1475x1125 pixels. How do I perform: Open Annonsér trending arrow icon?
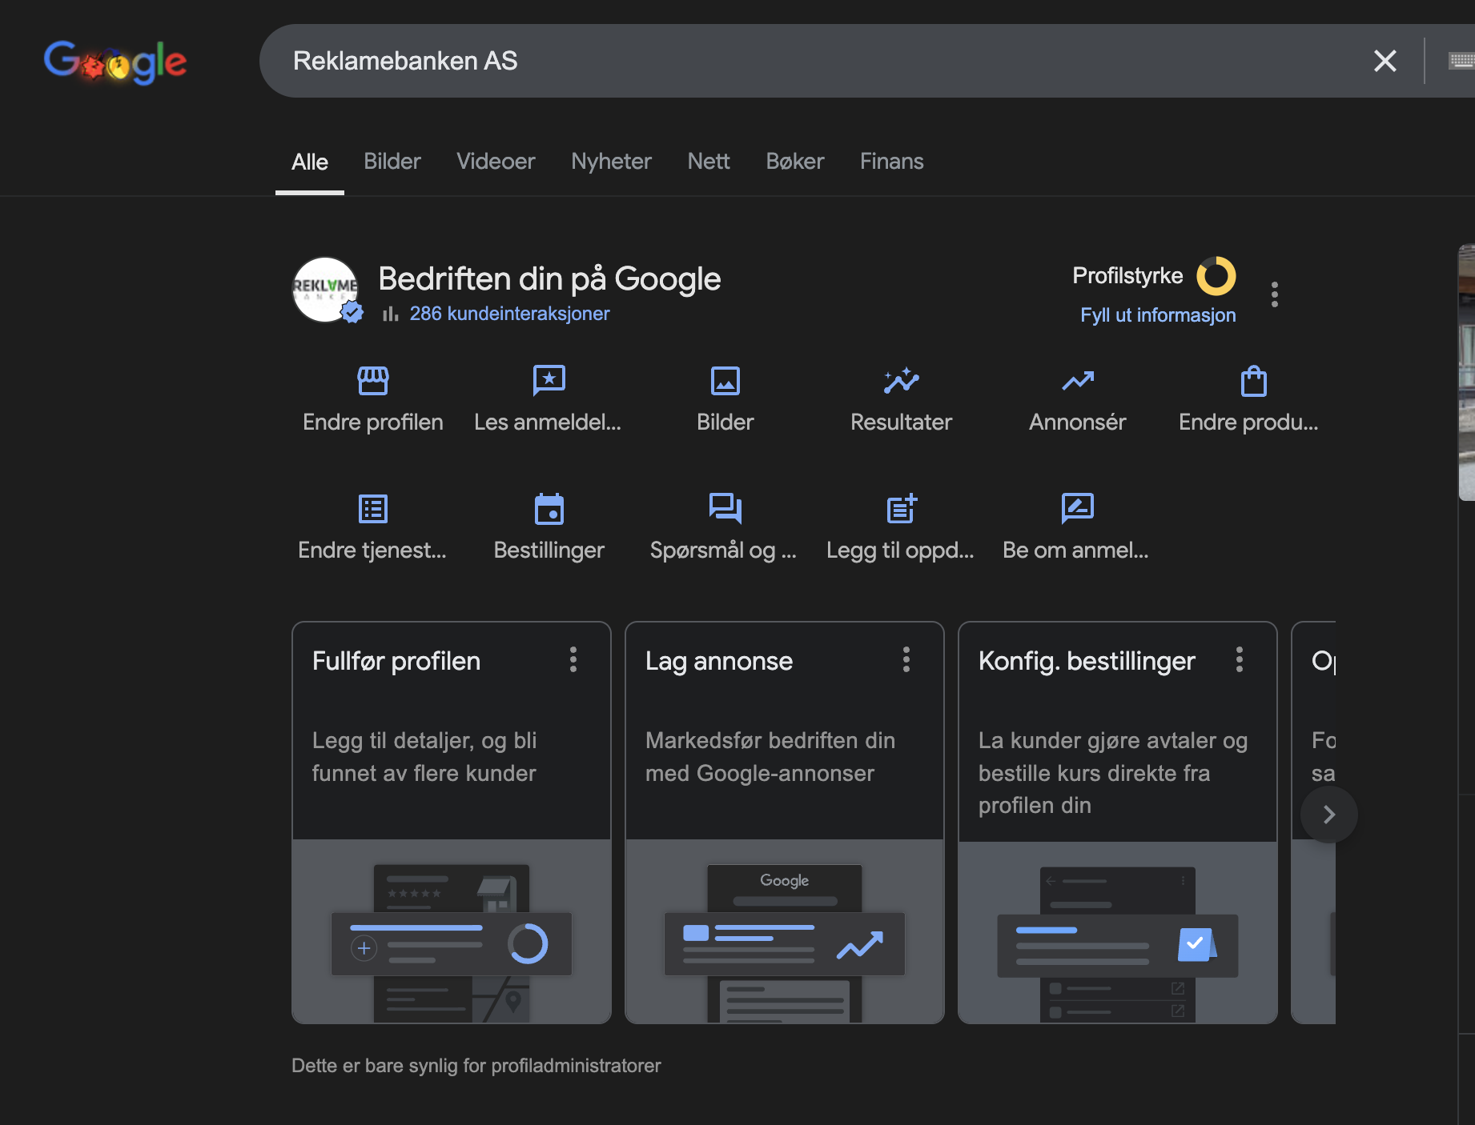coord(1078,381)
